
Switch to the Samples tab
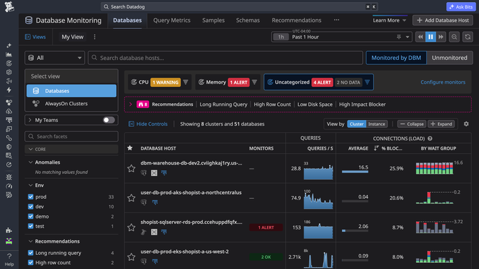213,20
